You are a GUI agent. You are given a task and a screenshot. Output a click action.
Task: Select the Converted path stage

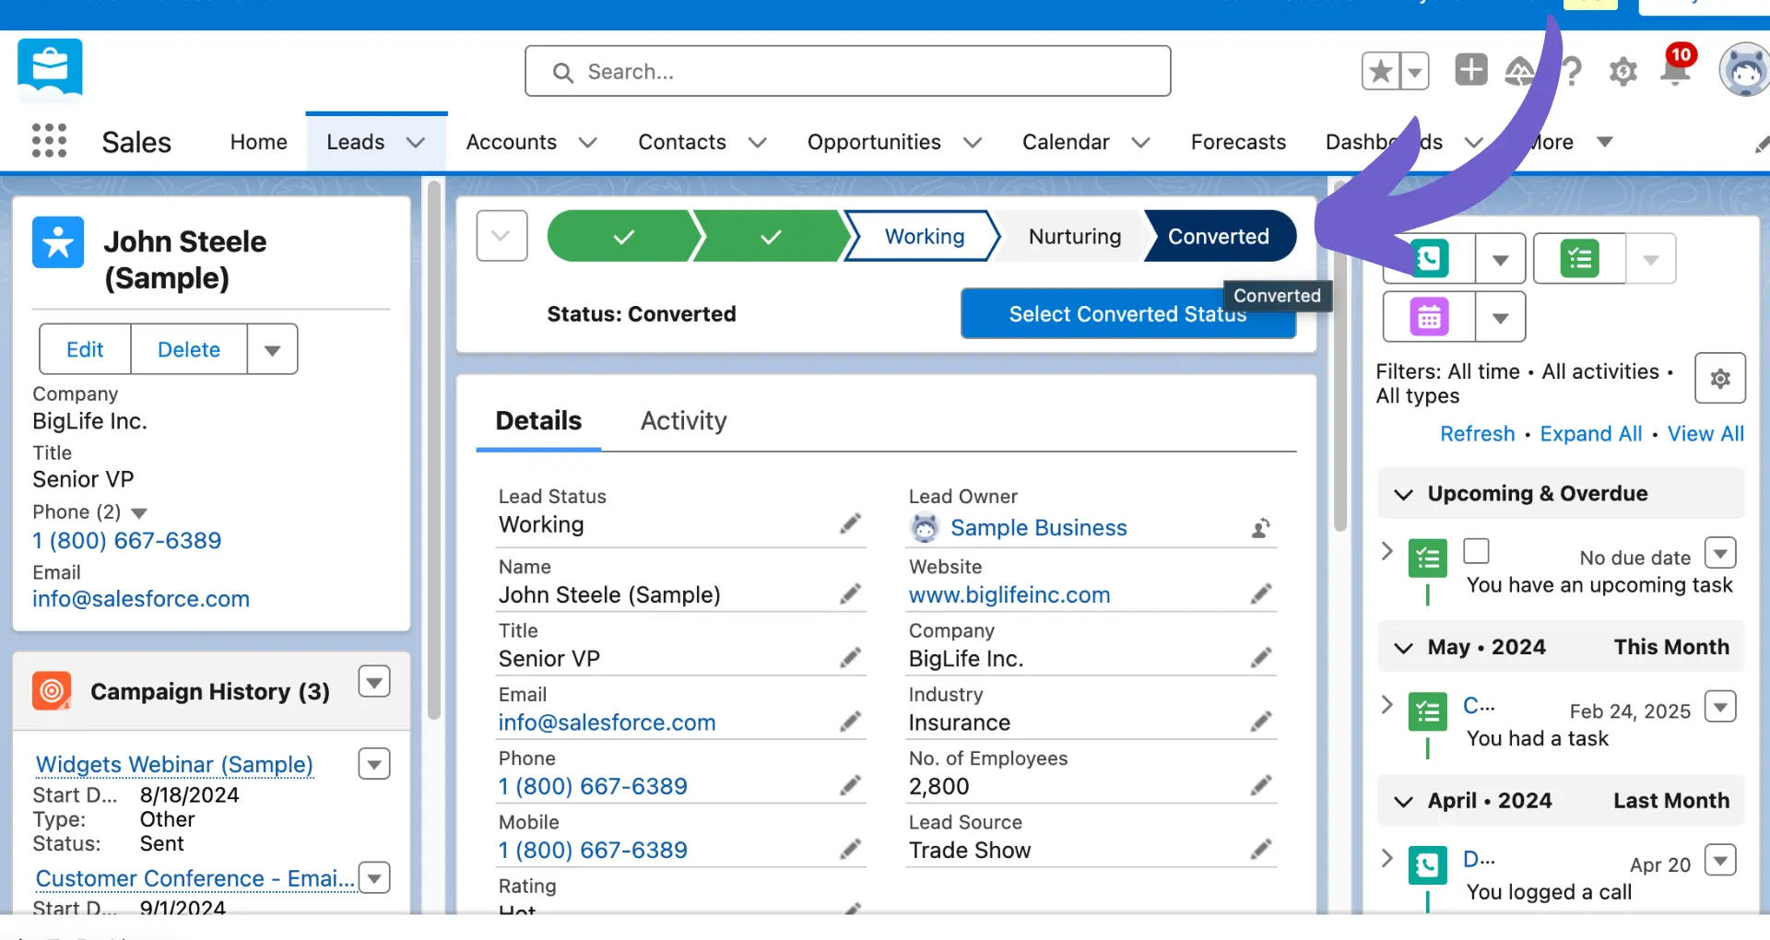coord(1218,236)
